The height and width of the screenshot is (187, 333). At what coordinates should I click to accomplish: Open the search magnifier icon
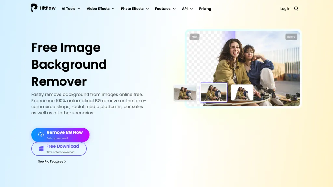(296, 9)
